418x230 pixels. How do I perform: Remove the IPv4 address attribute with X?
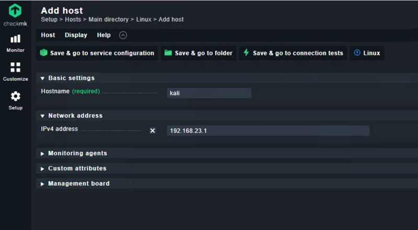pos(153,131)
